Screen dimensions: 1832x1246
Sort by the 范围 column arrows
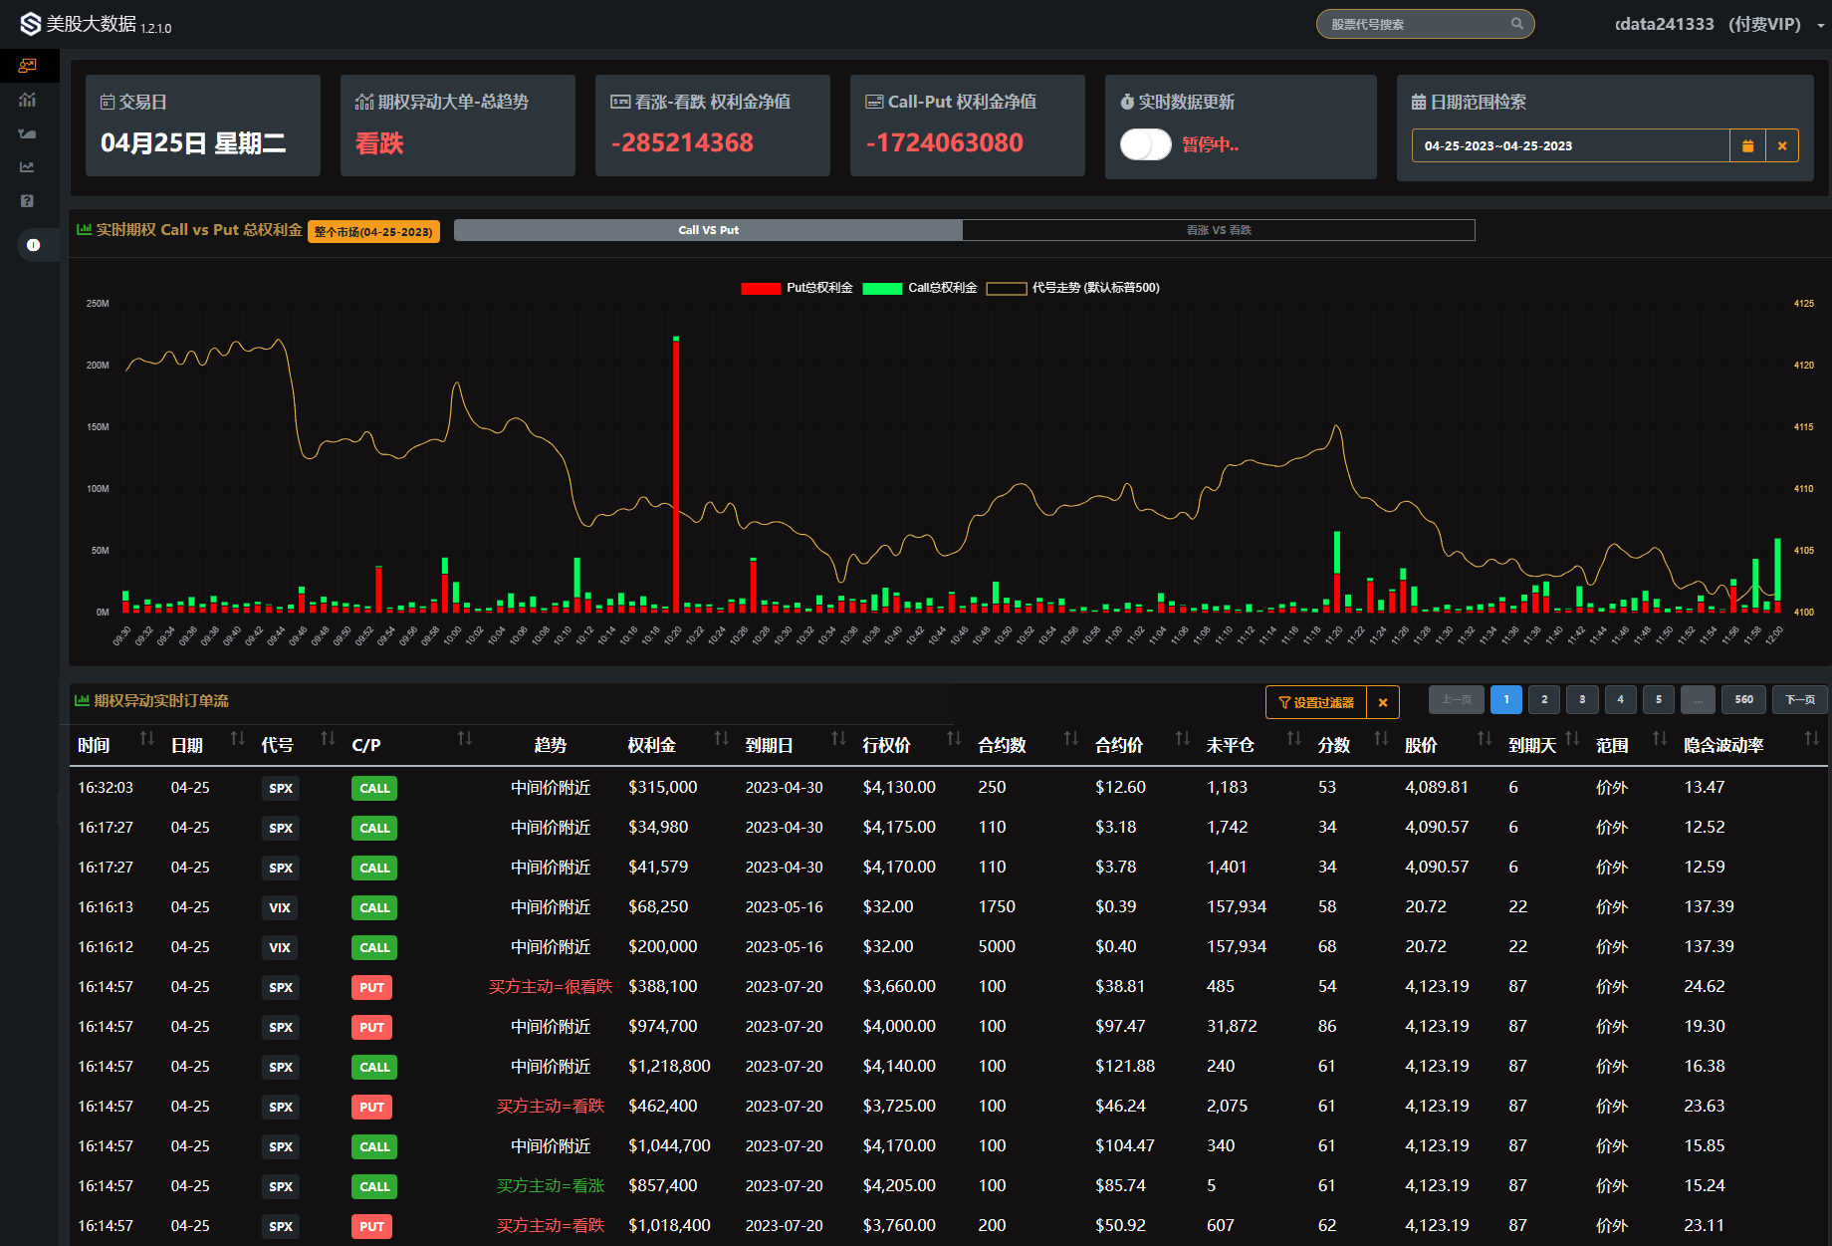pyautogui.click(x=1660, y=738)
